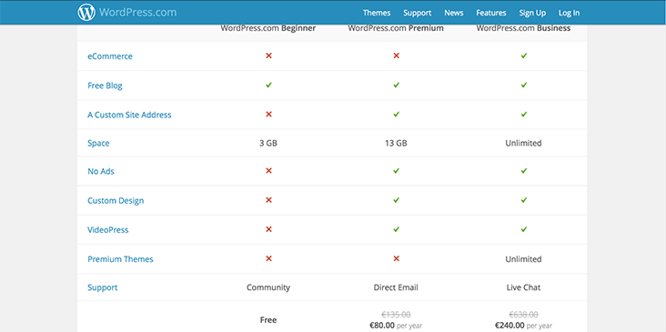The width and height of the screenshot is (666, 332).
Task: Click the struck-through "€135.00" price
Action: (x=396, y=315)
